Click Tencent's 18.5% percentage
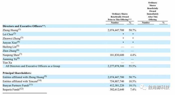The height and width of the screenshot is (95, 175). point(132,81)
